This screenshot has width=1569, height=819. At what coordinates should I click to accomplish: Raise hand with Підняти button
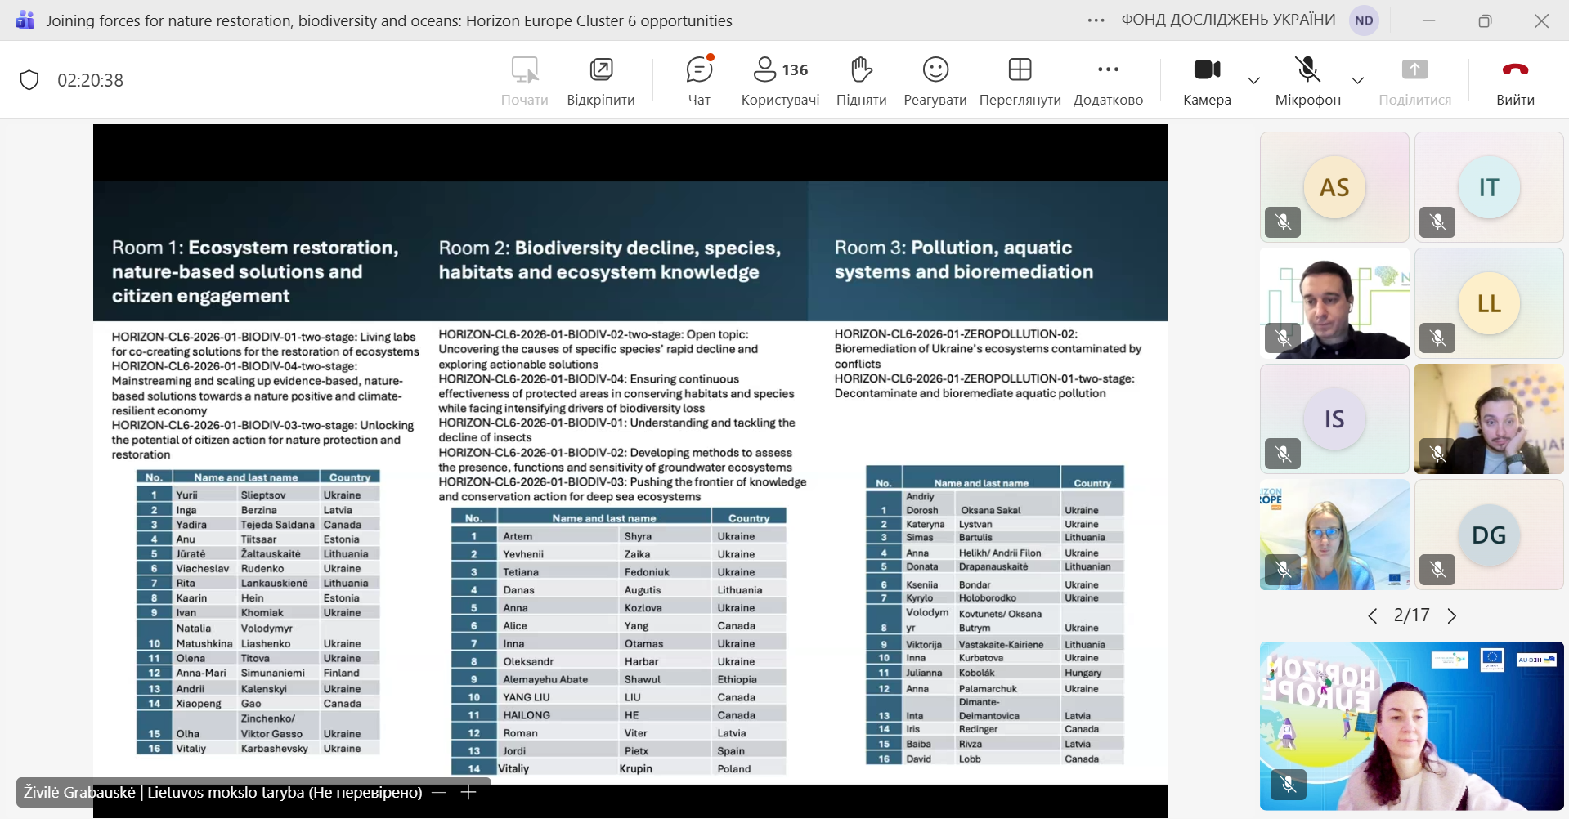[x=861, y=80]
